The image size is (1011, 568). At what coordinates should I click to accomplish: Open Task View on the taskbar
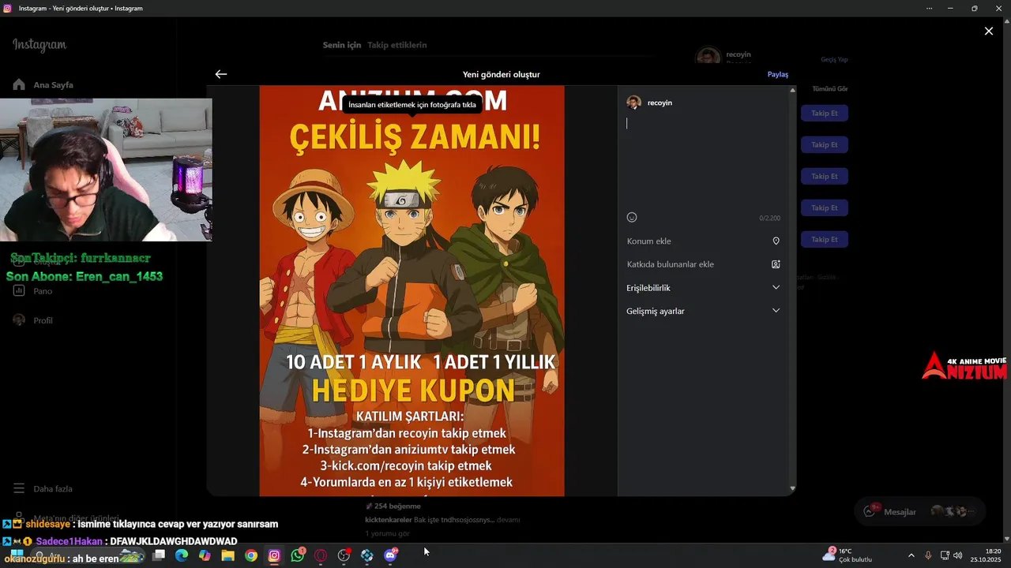[x=159, y=555]
